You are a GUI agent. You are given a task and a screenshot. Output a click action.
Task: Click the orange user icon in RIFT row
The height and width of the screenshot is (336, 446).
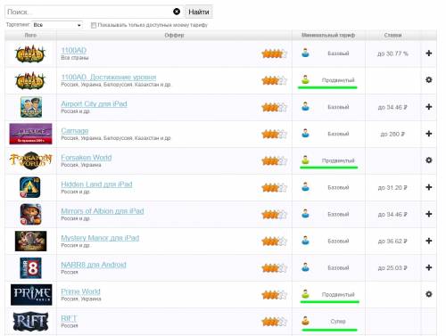pos(305,321)
